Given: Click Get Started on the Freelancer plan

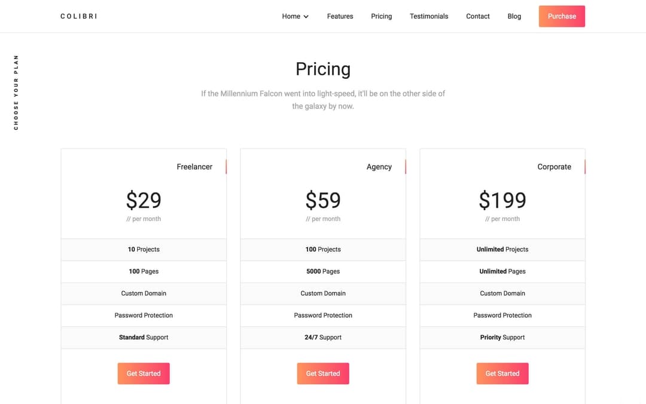Looking at the screenshot, I should (144, 373).
